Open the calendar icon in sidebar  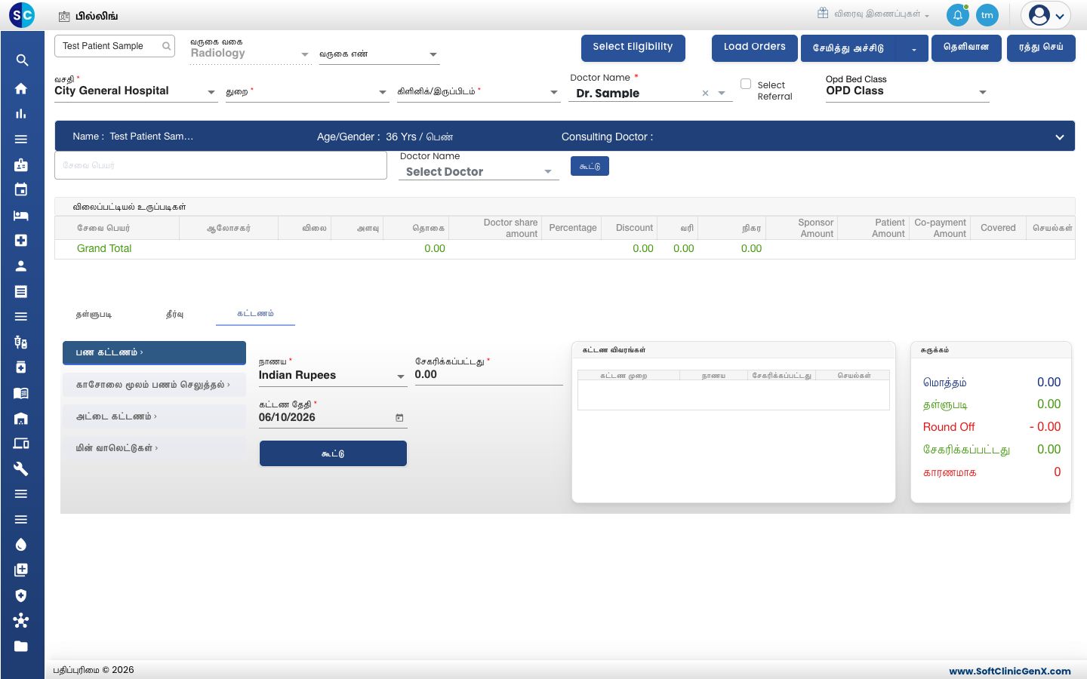tap(21, 189)
